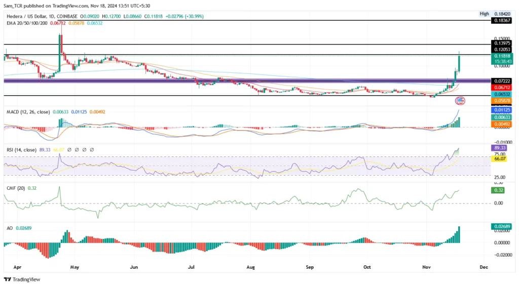Select the 0.13975 horizontal line price label
The image size is (519, 286).
[x=502, y=44]
